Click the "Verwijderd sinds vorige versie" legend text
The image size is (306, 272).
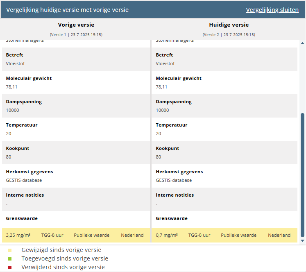click(x=63, y=267)
